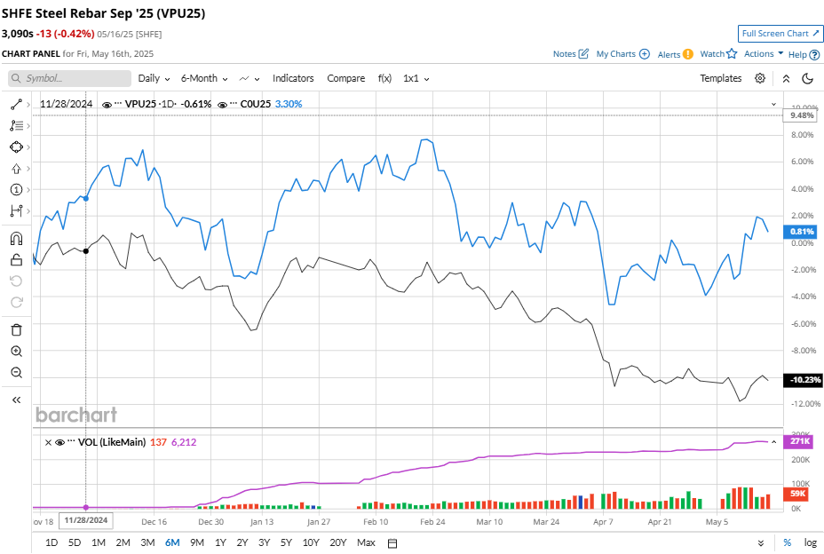Toggle the log scale option
824x554 pixels.
[810, 542]
